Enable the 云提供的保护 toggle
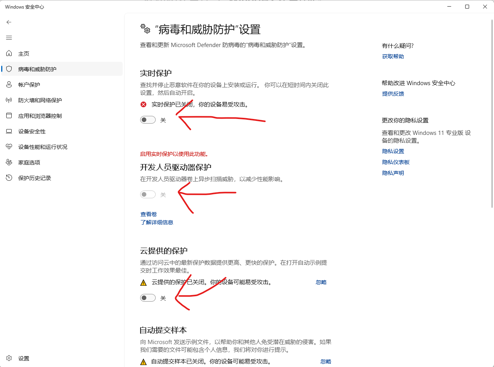The image size is (494, 367). (148, 298)
